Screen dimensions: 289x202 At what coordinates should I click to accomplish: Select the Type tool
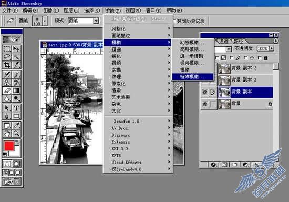pyautogui.click(x=16, y=108)
